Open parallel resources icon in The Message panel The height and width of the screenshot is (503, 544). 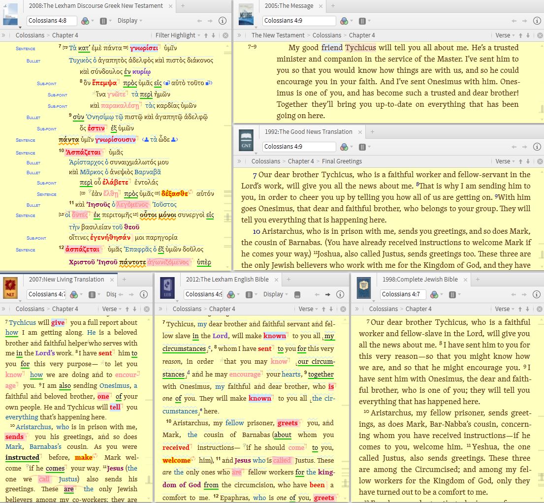tap(362, 21)
